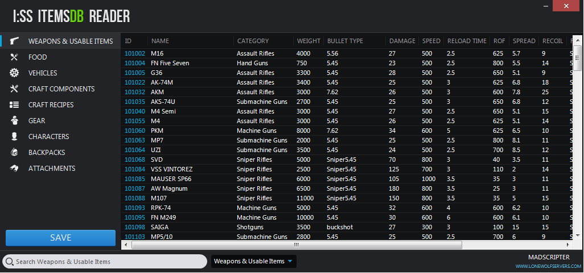Sort by the CATEGORY column header

(253, 41)
